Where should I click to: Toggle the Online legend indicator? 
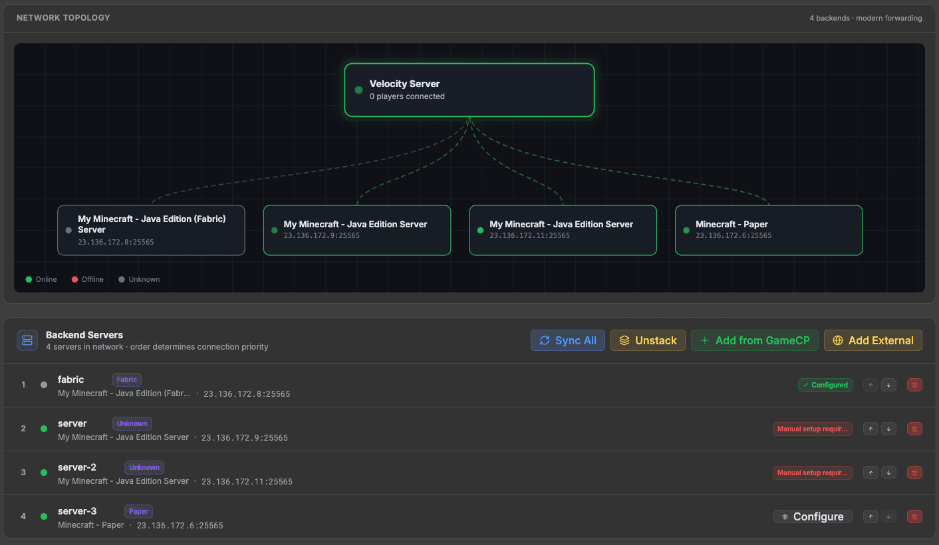click(27, 279)
